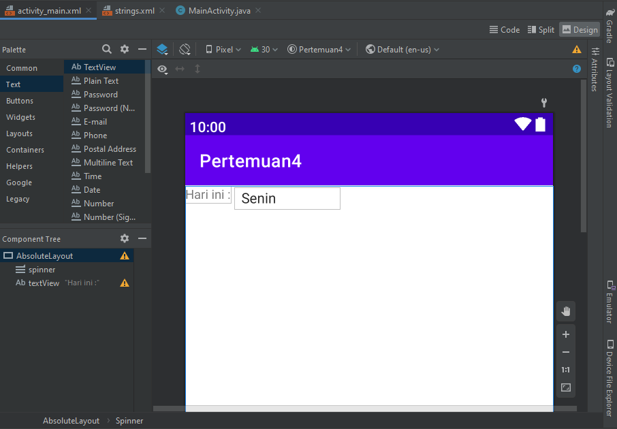Select Plain Text palette item
This screenshot has width=617, height=429.
[x=105, y=80]
